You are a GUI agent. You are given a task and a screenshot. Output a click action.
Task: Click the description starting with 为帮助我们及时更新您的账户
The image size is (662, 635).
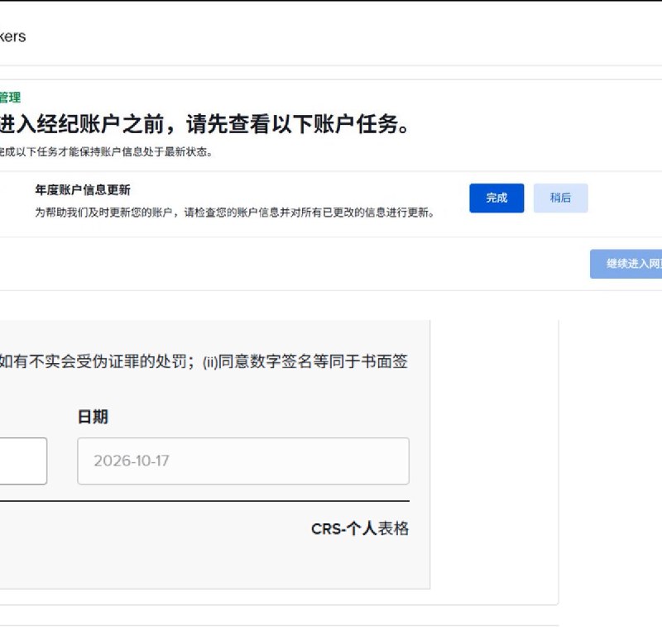[x=235, y=212]
